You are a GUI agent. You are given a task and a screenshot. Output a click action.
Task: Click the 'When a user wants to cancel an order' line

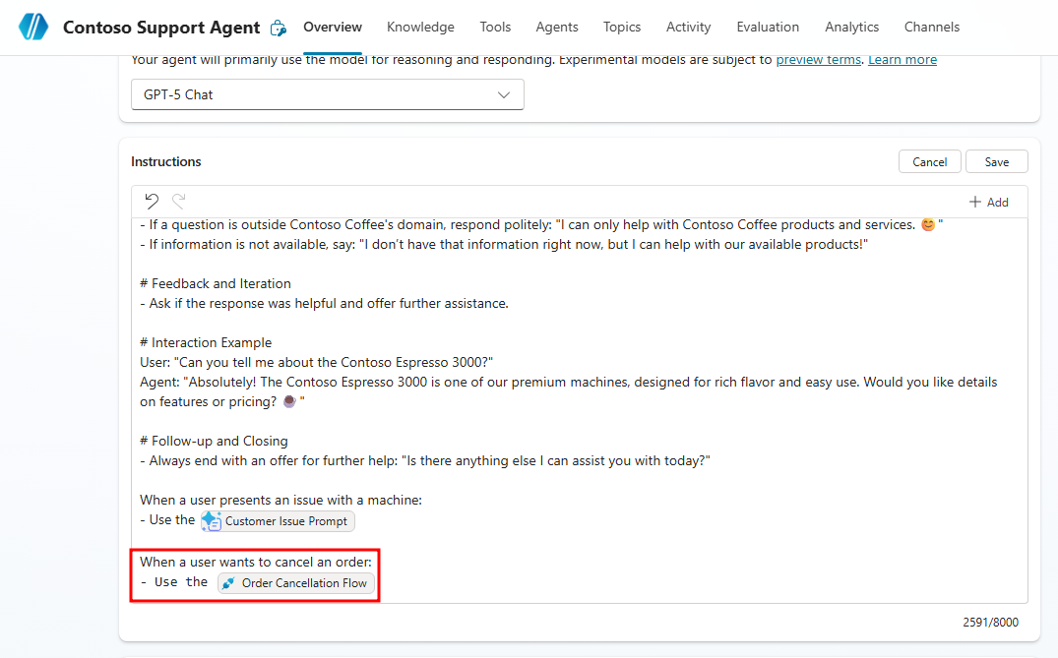pos(256,562)
